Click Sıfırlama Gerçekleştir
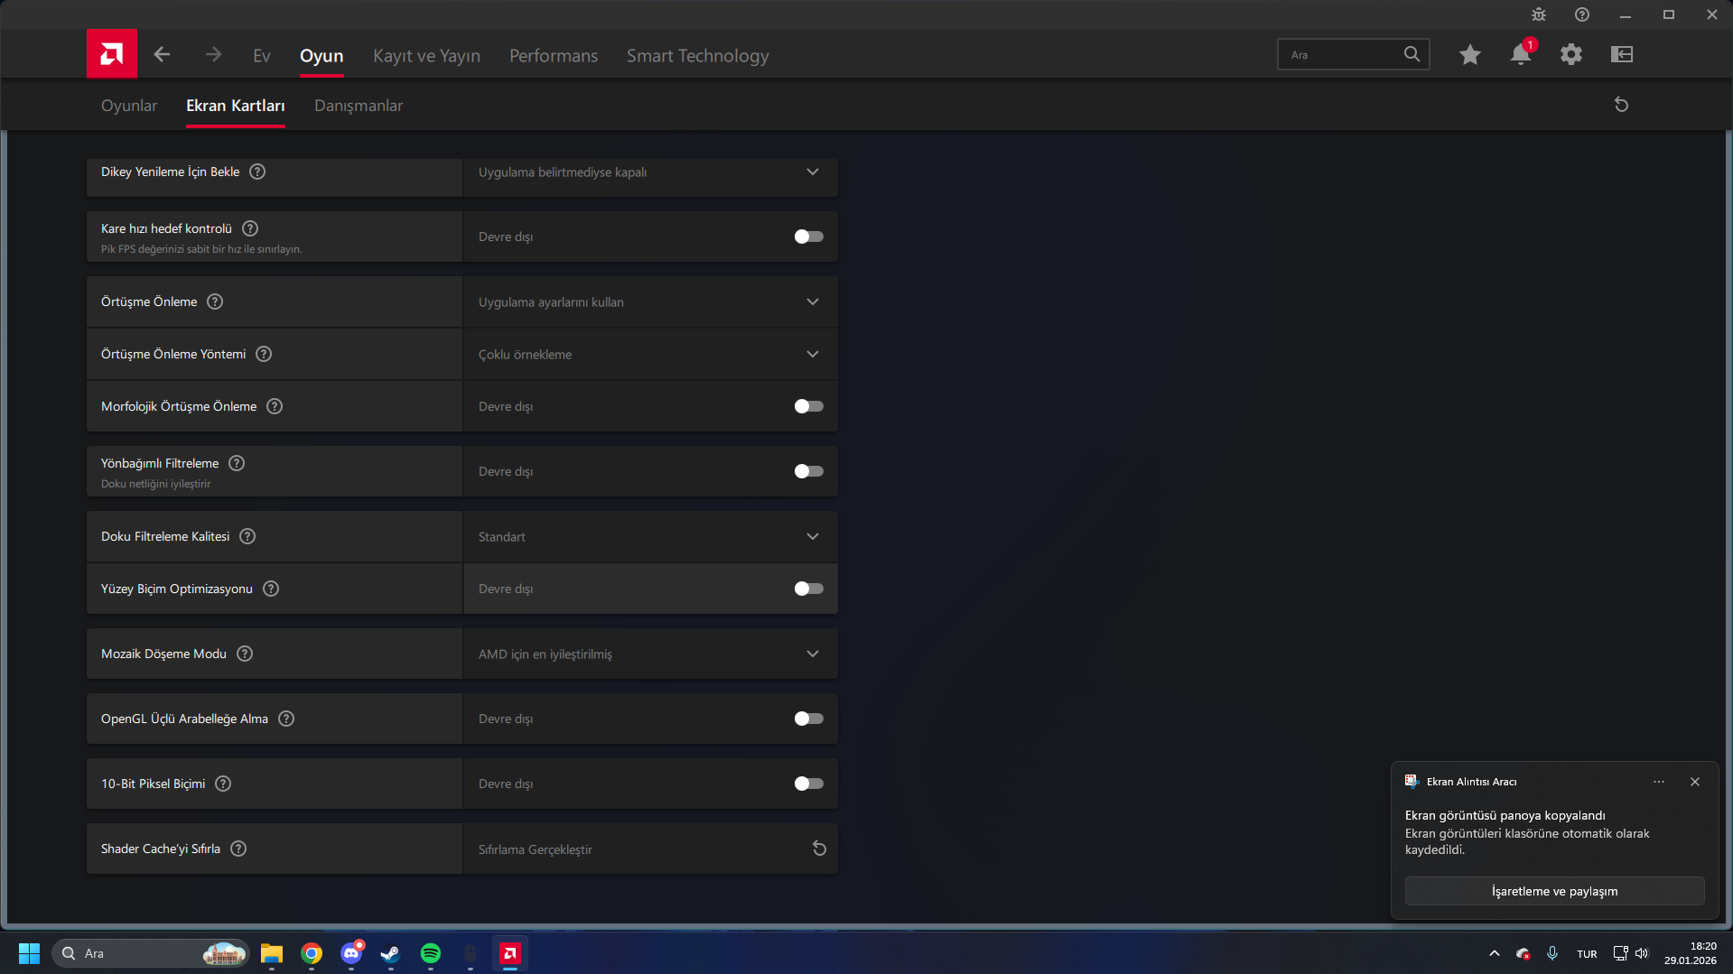 coord(536,849)
